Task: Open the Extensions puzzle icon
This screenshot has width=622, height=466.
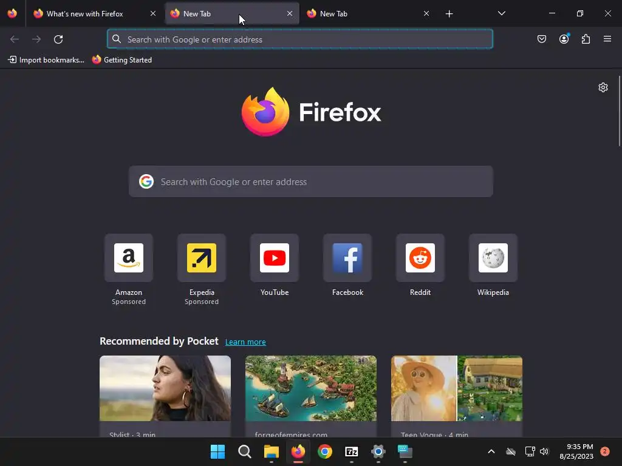Action: coord(586,39)
